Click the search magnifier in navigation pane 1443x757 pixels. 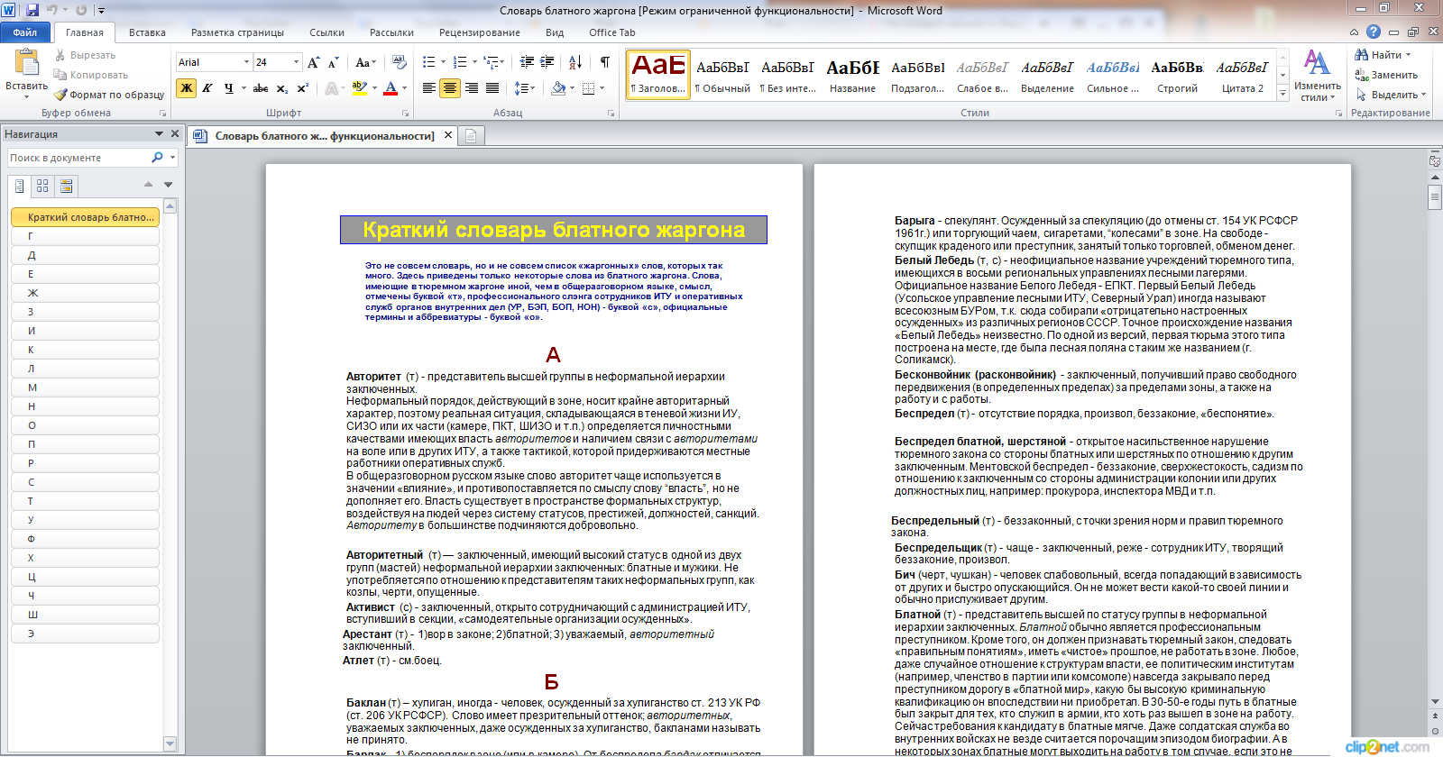157,157
